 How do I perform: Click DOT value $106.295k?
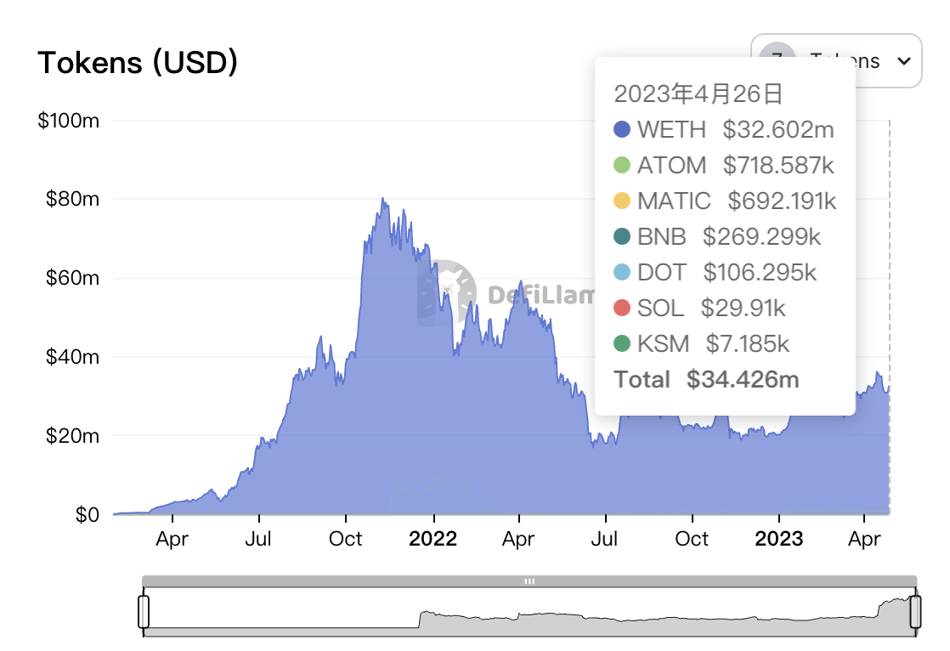(760, 273)
